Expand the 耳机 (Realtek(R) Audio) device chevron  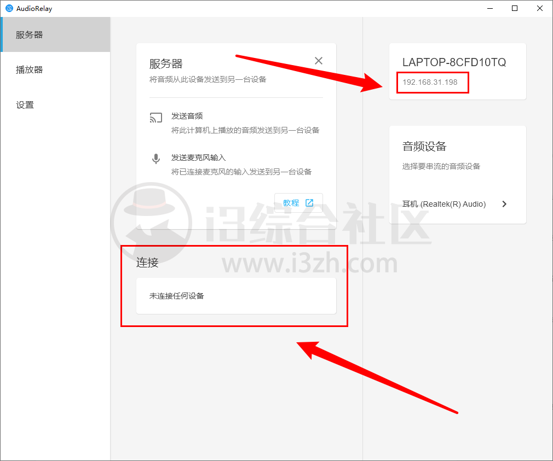coord(504,204)
